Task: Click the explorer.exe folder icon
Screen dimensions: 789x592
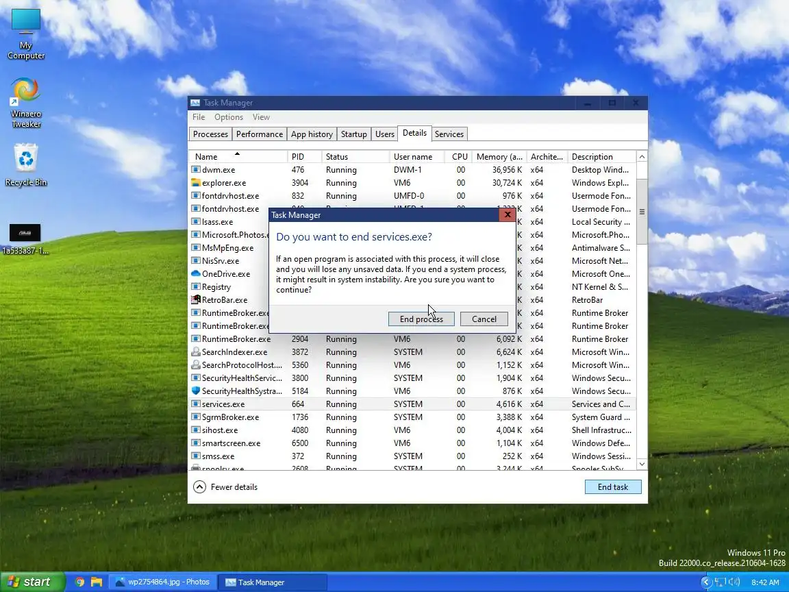Action: coord(196,183)
